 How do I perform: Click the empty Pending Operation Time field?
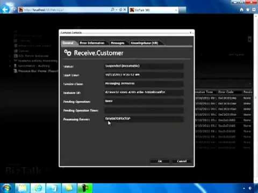coord(144,110)
